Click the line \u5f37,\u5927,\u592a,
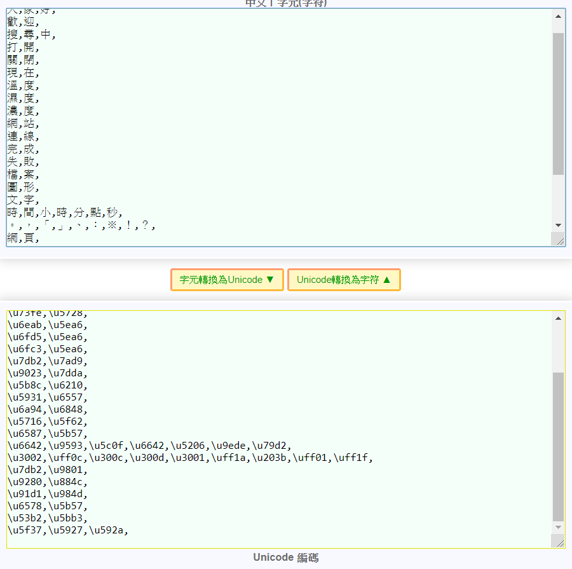The width and height of the screenshot is (572, 569). tap(68, 530)
